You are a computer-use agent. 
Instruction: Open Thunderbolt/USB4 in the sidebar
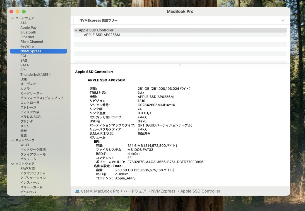pyautogui.click(x=35, y=74)
